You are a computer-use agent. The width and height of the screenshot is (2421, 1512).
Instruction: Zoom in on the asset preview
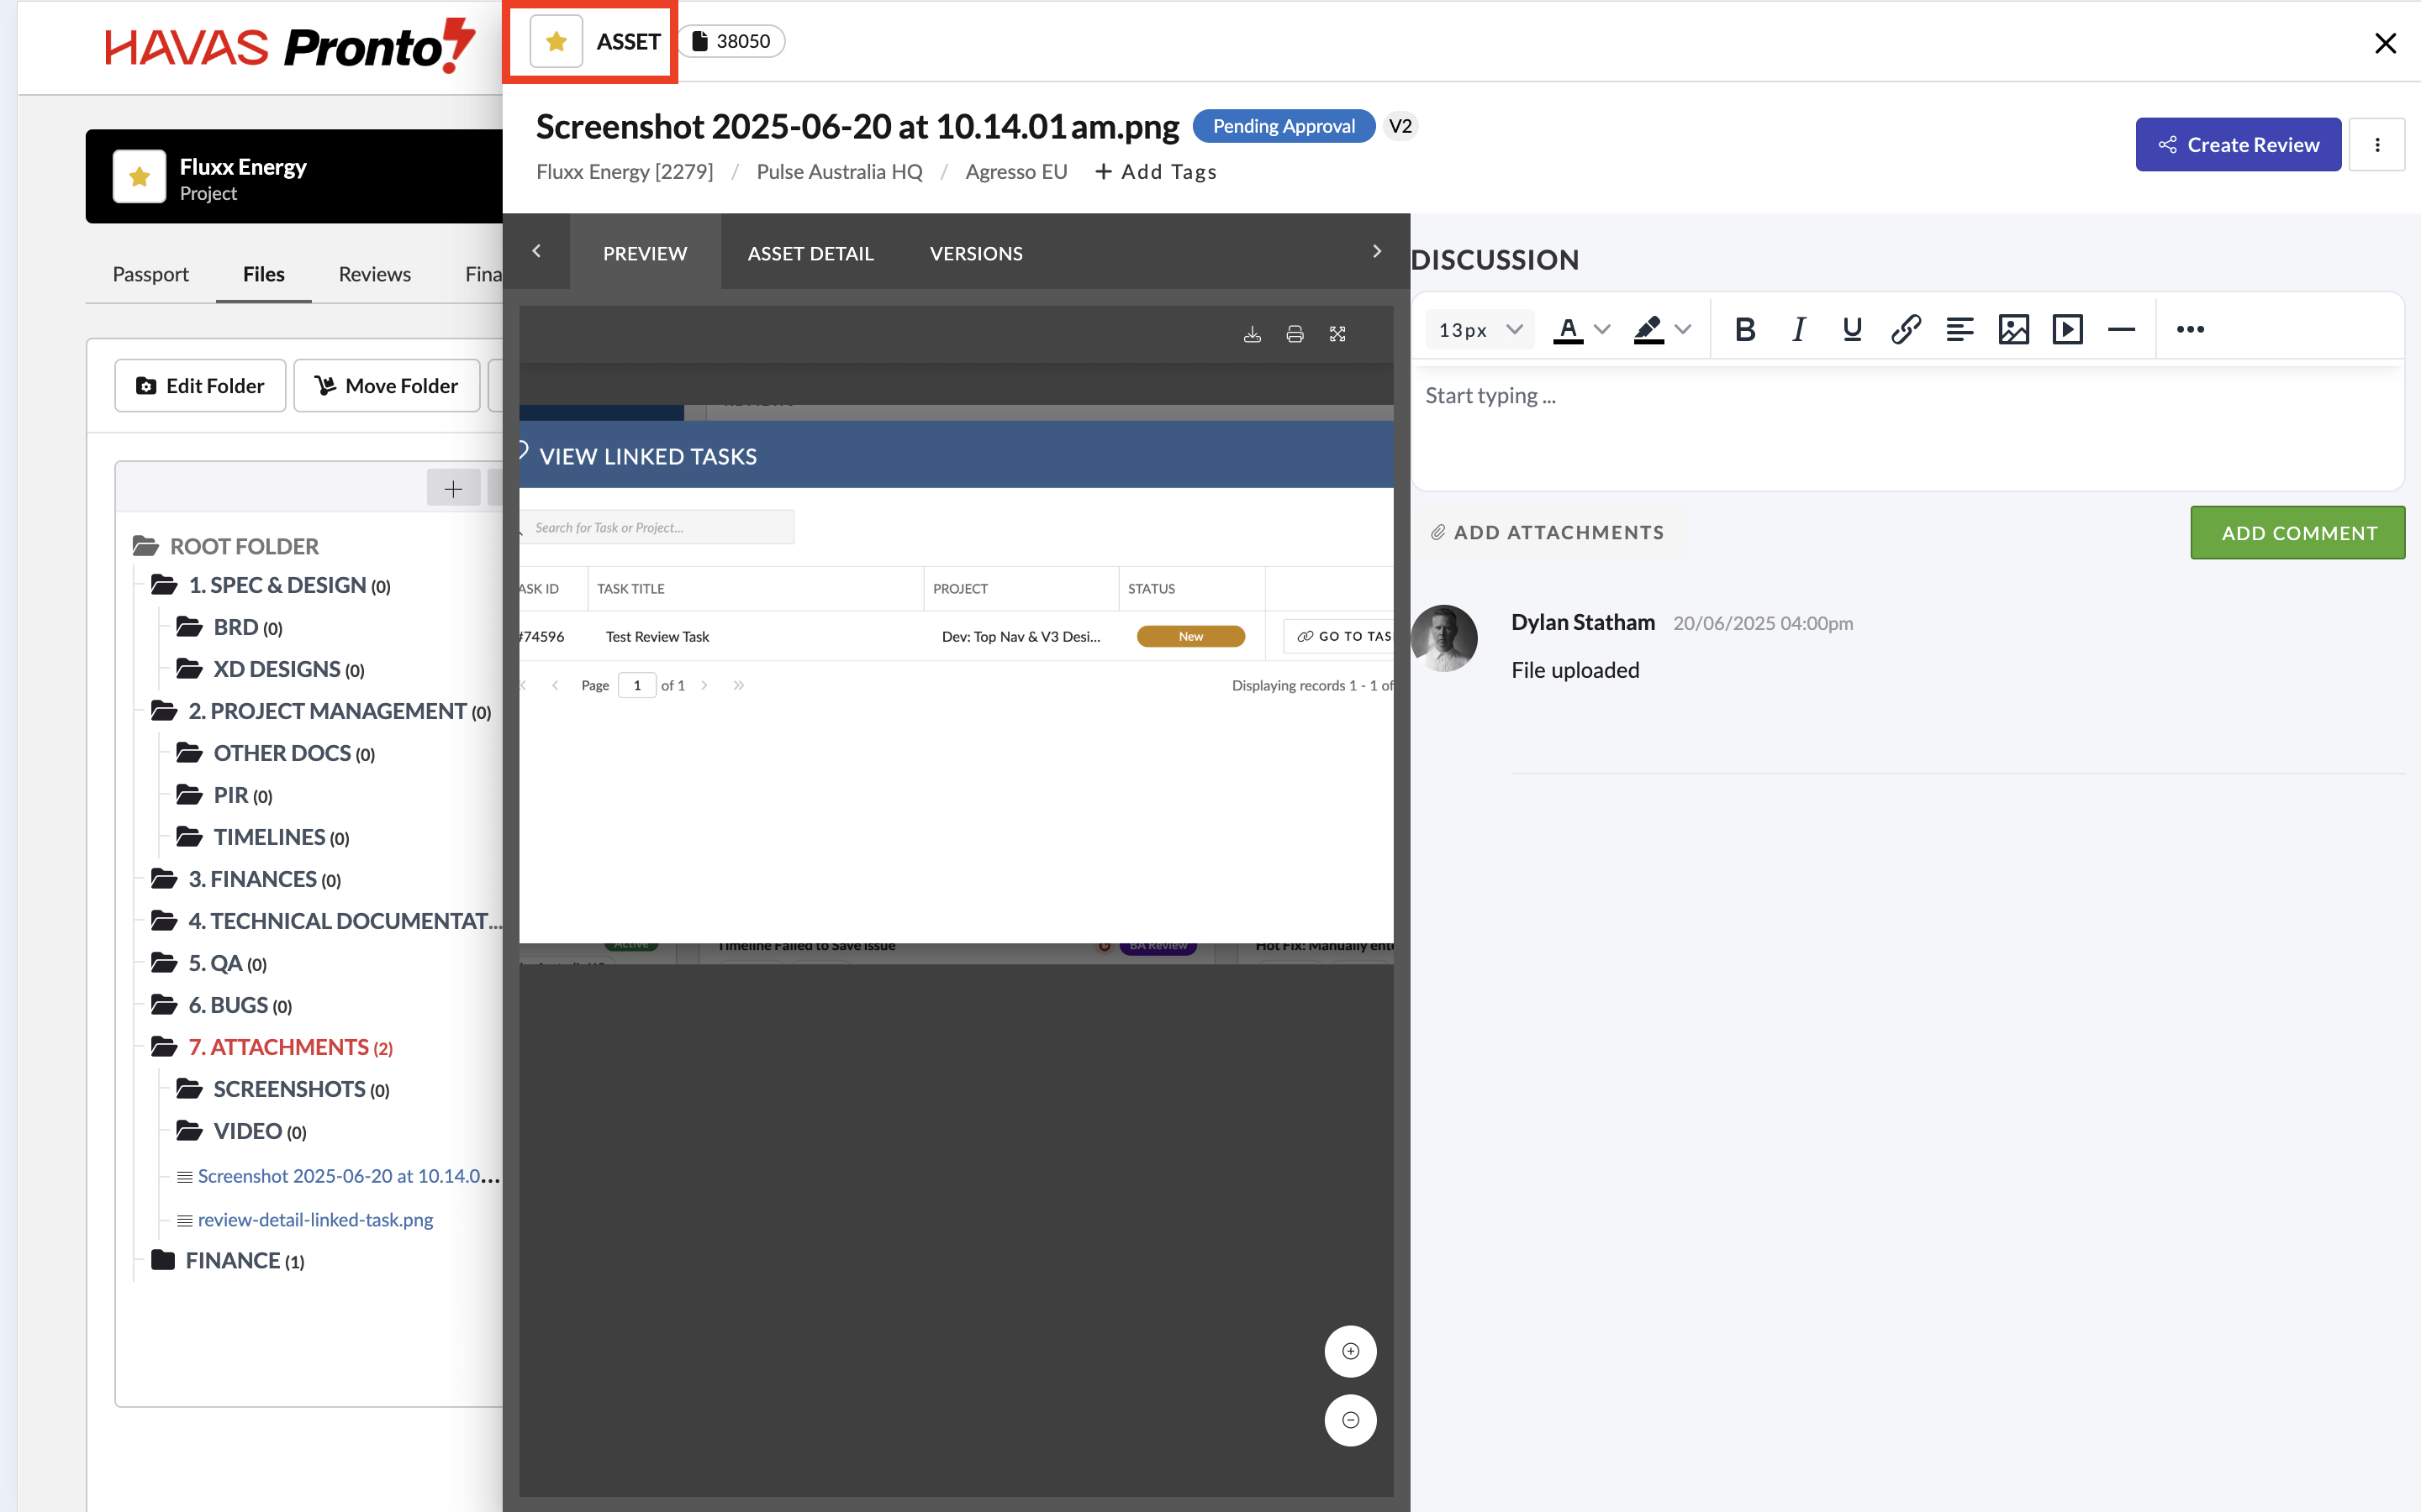coord(1349,1351)
